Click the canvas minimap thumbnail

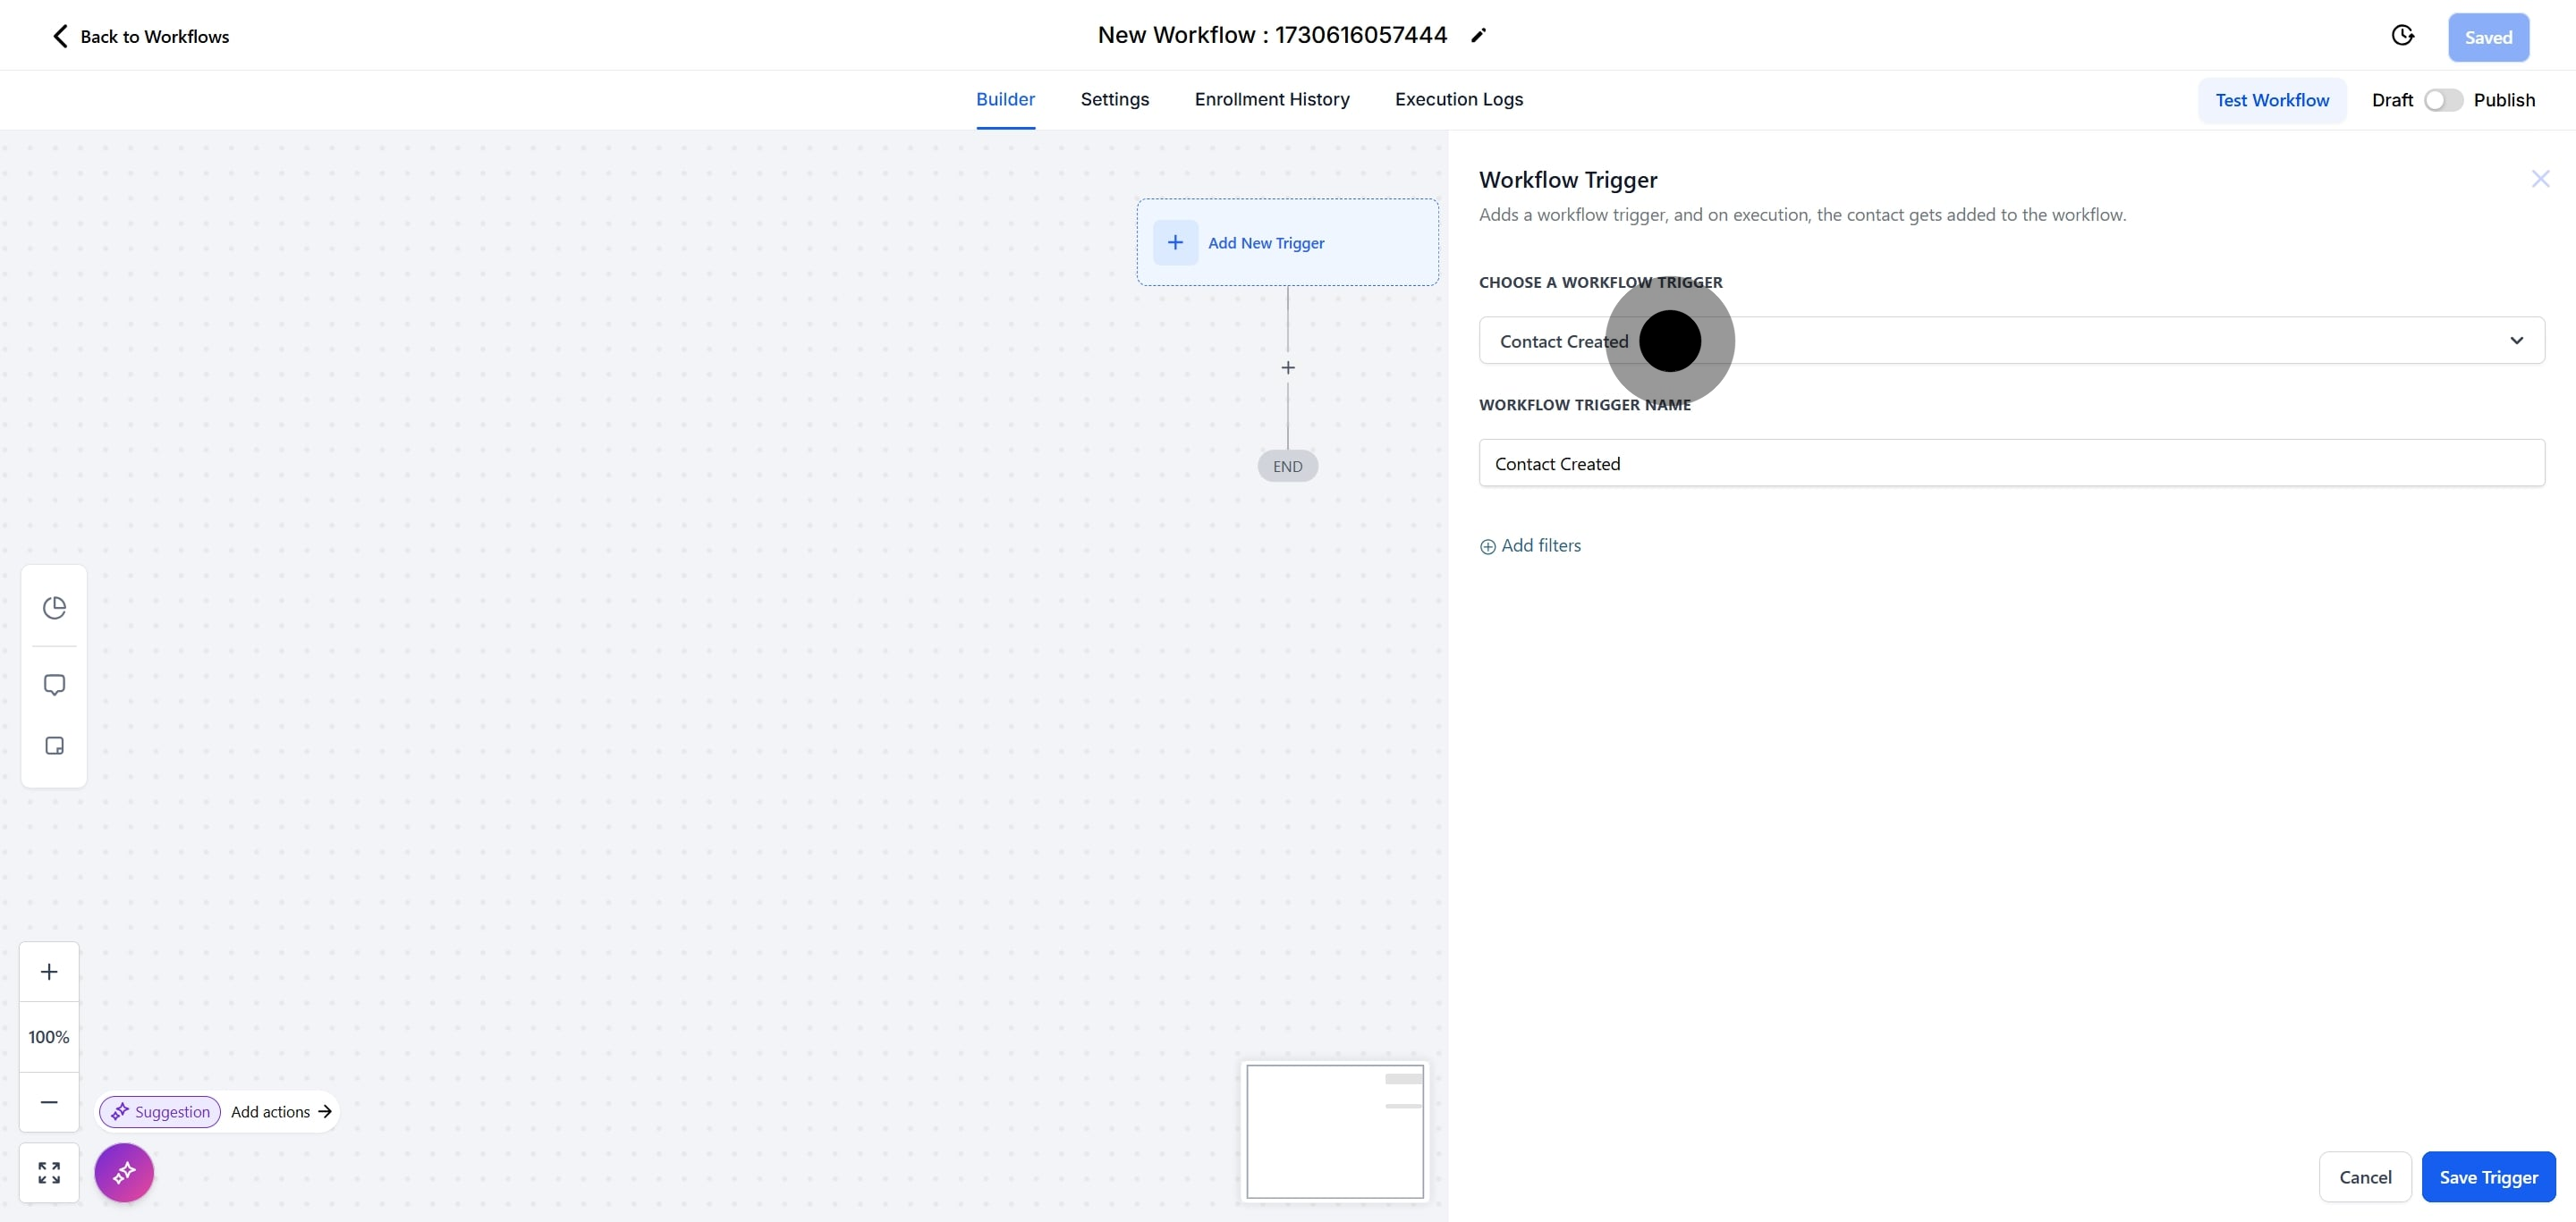click(1334, 1131)
